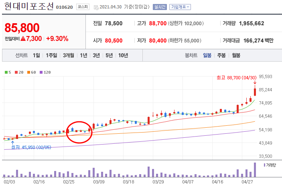Click the 33,500 price axis label
Image resolution: width=282 pixels, height=187 pixels.
266,156
